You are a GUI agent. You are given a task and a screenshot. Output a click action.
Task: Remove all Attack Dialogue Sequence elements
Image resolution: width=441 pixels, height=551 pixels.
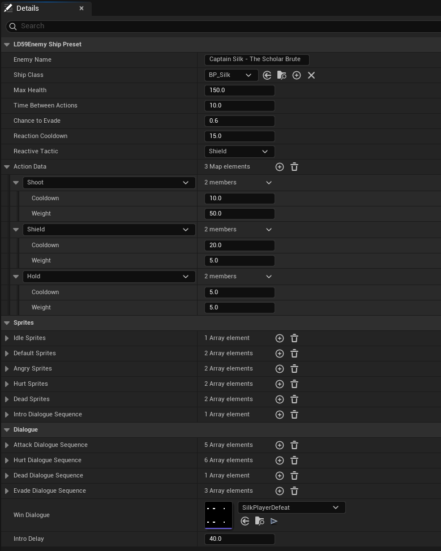pyautogui.click(x=294, y=445)
